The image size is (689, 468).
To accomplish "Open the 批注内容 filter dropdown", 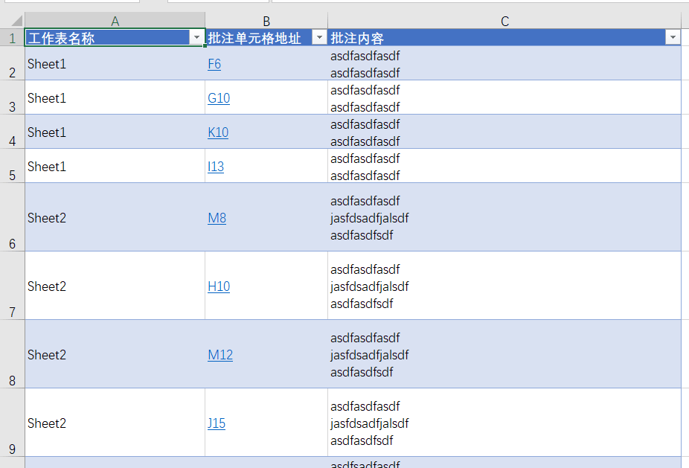I will click(673, 37).
